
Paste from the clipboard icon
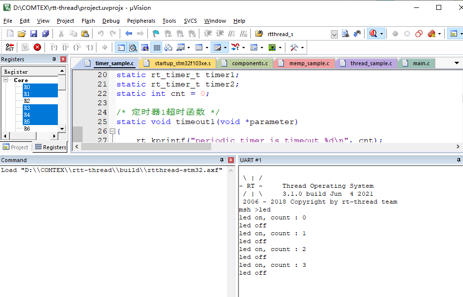(85, 34)
